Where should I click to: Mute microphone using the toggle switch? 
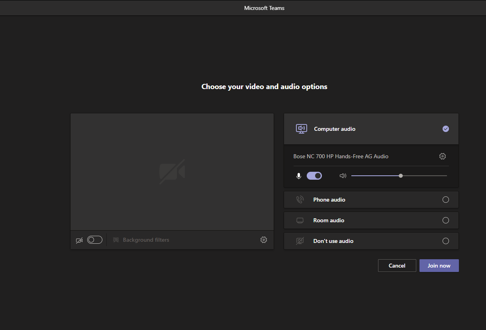[314, 176]
